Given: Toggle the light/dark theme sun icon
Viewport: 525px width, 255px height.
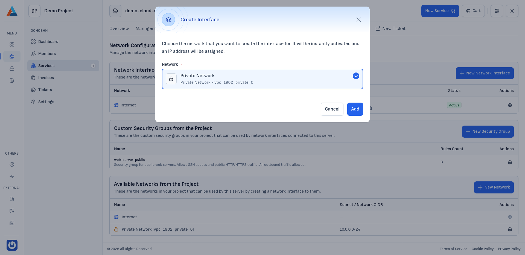Looking at the screenshot, I should click(512, 11).
